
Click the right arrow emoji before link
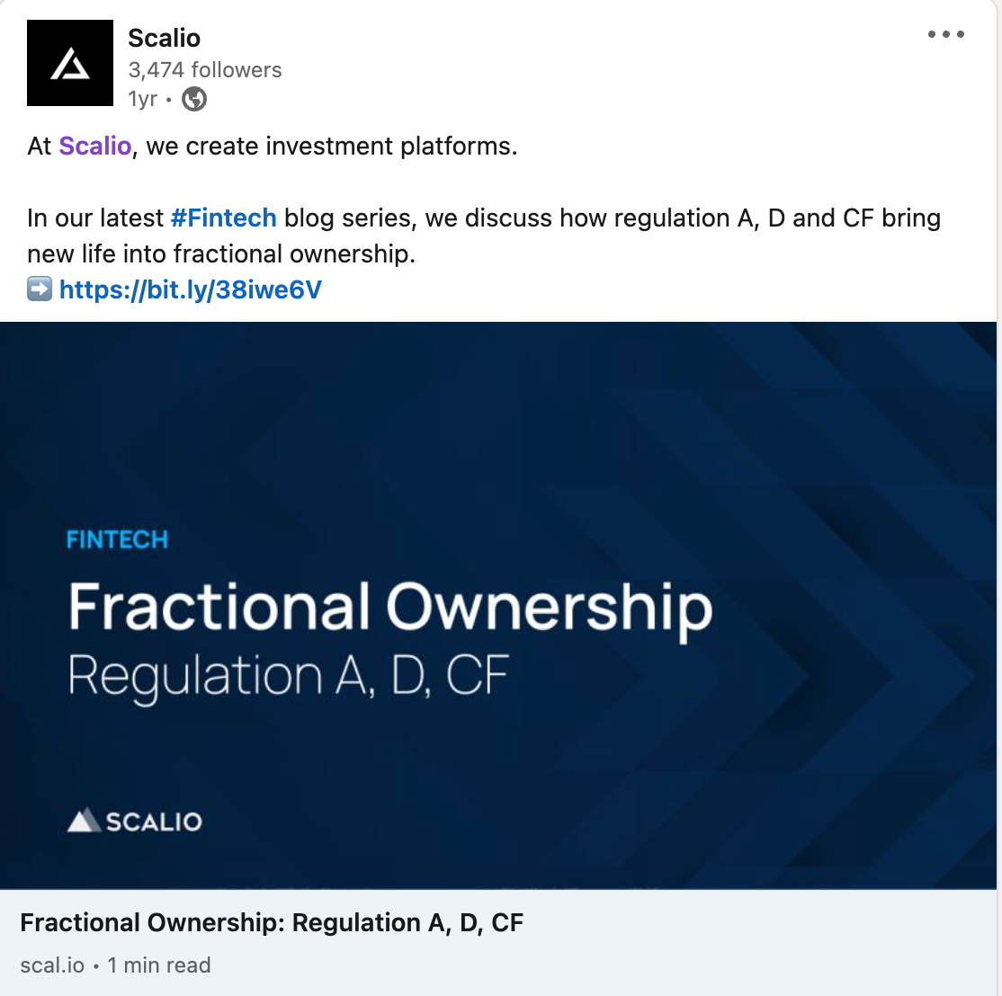[40, 289]
